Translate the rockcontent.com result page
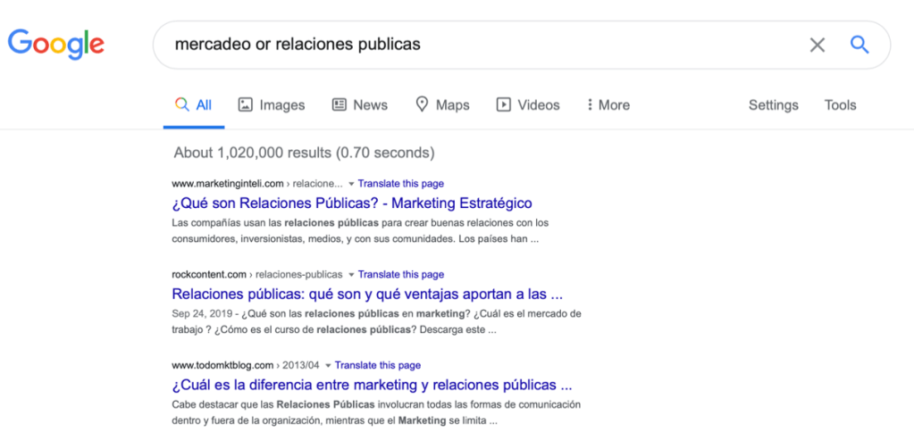 (x=400, y=275)
